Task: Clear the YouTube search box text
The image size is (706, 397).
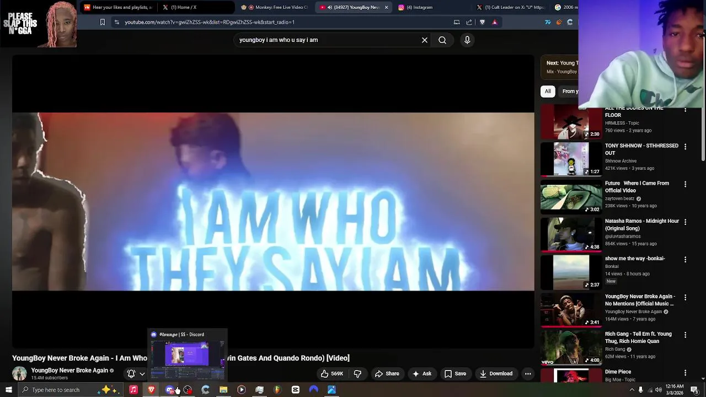Action: 425,40
